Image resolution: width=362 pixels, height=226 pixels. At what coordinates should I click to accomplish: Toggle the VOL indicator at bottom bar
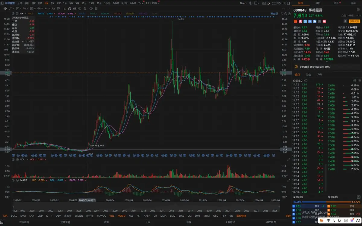[112, 216]
